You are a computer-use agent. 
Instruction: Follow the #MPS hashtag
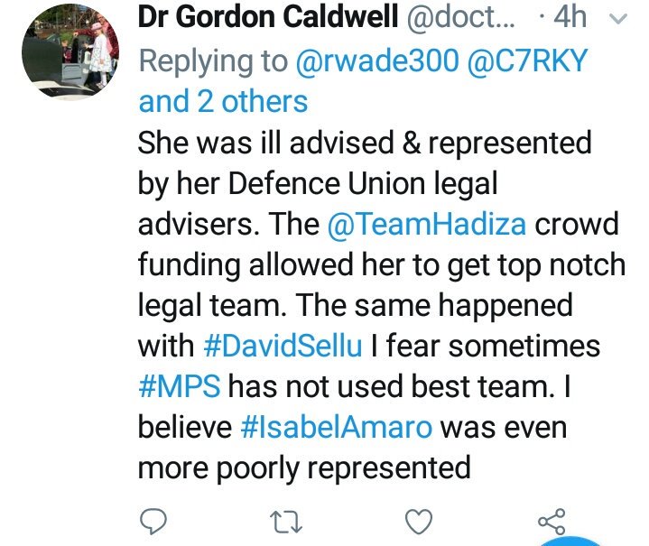[180, 386]
